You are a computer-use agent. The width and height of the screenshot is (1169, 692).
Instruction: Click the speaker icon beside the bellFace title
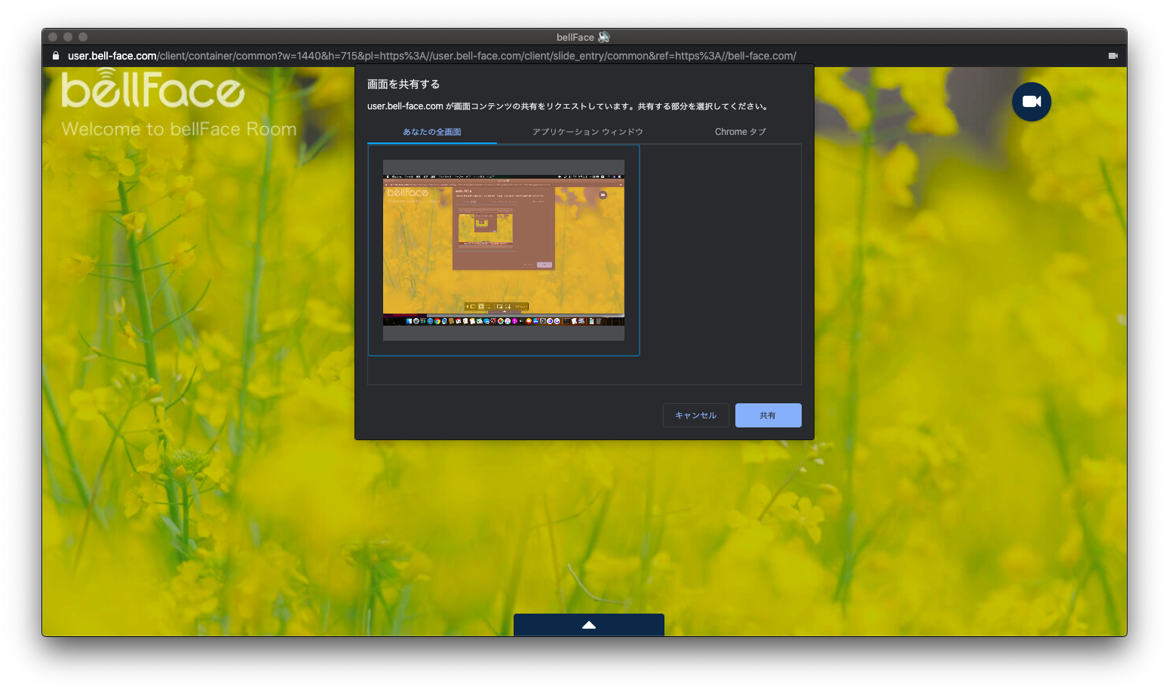(604, 37)
